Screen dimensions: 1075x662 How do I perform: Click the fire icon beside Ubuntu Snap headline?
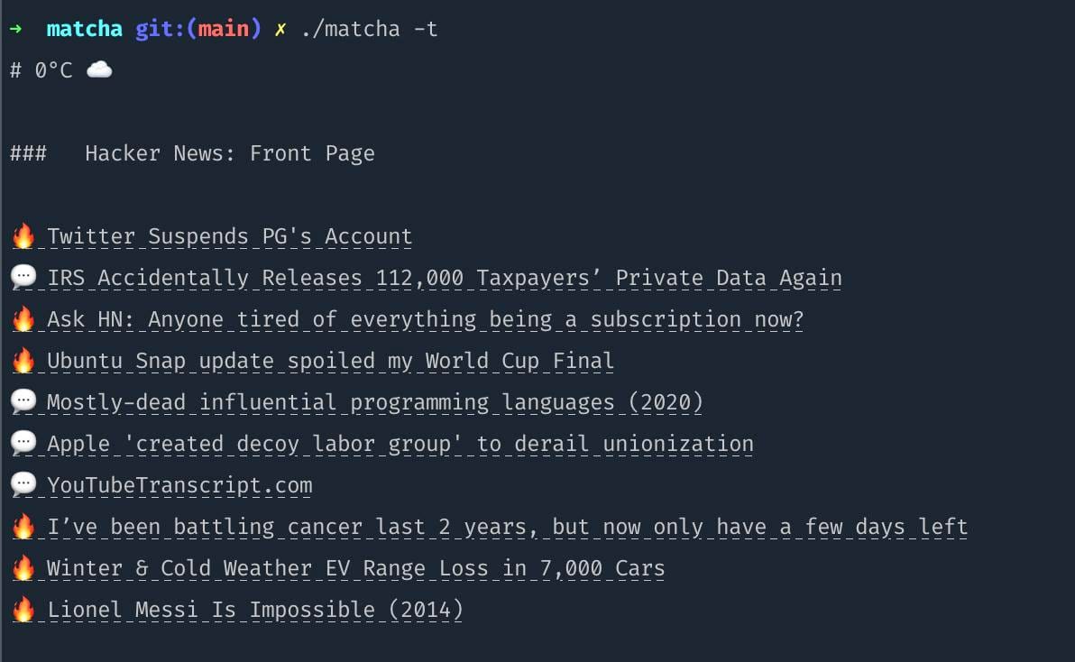tap(23, 362)
